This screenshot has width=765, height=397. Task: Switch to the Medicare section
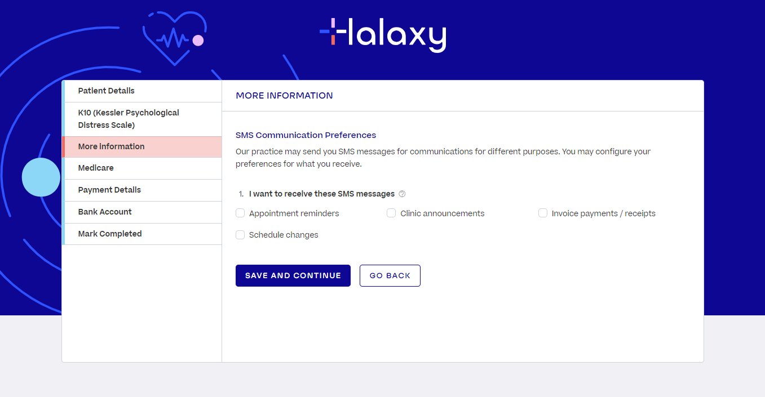[x=142, y=168]
